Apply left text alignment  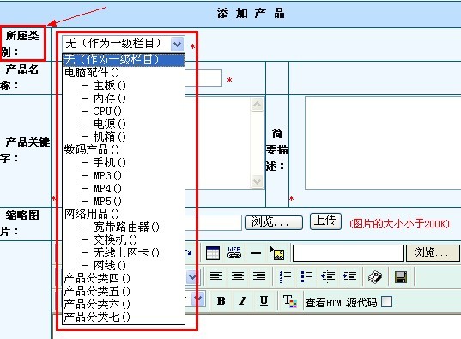[216, 276]
